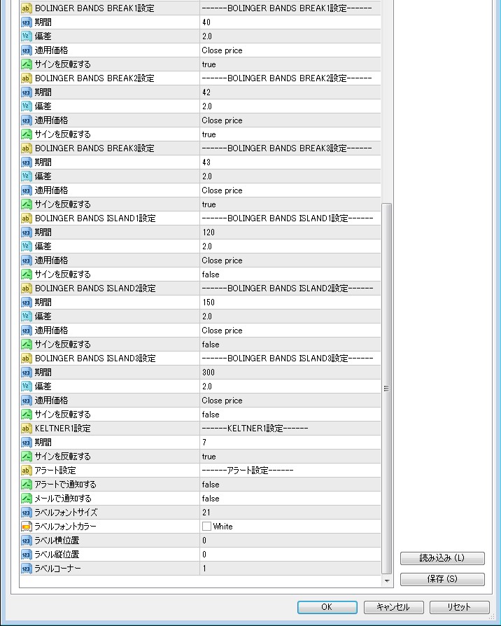Click the integer icon of the 期間 row valued 43
The height and width of the screenshot is (626, 501).
click(x=27, y=162)
